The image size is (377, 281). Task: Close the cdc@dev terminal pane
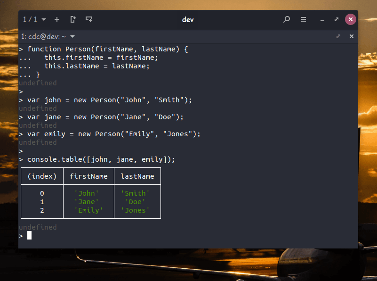pos(352,36)
